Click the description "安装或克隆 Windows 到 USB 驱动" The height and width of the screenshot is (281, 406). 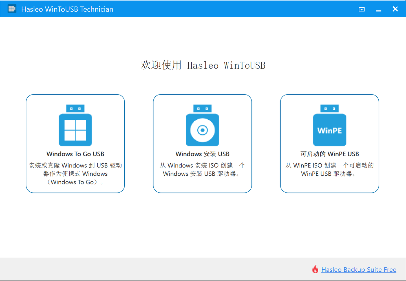pyautogui.click(x=75, y=165)
